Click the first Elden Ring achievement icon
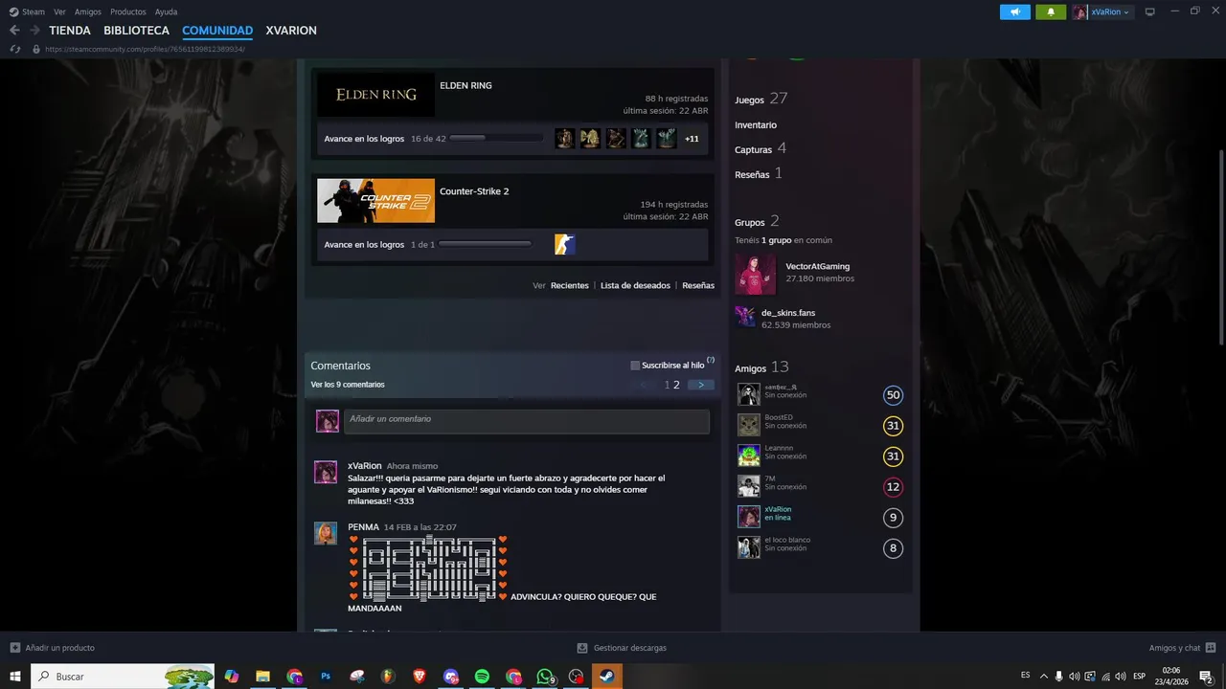The height and width of the screenshot is (689, 1226). point(565,139)
